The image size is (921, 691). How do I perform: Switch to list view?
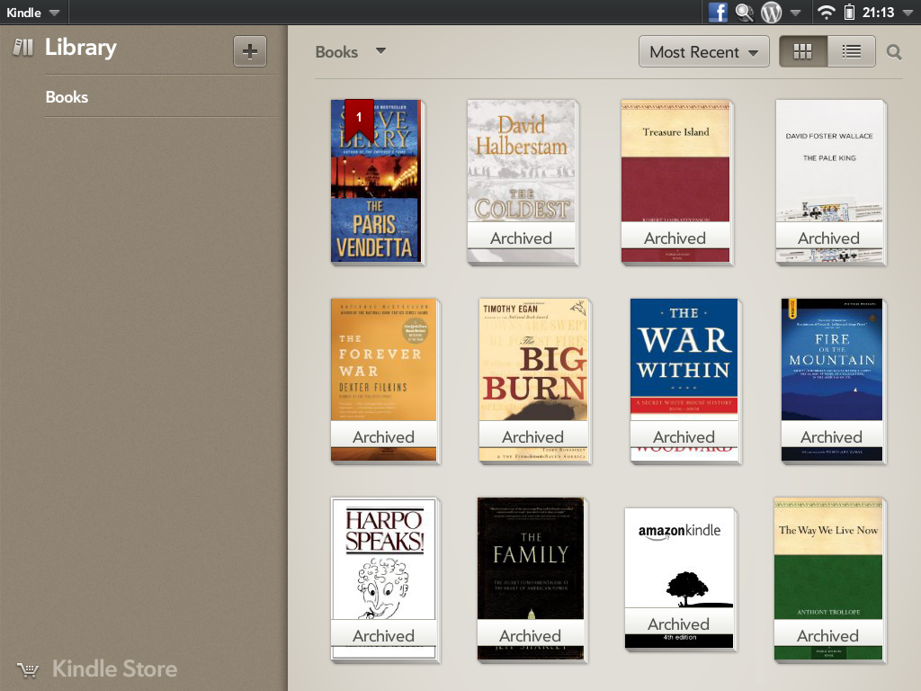(851, 51)
